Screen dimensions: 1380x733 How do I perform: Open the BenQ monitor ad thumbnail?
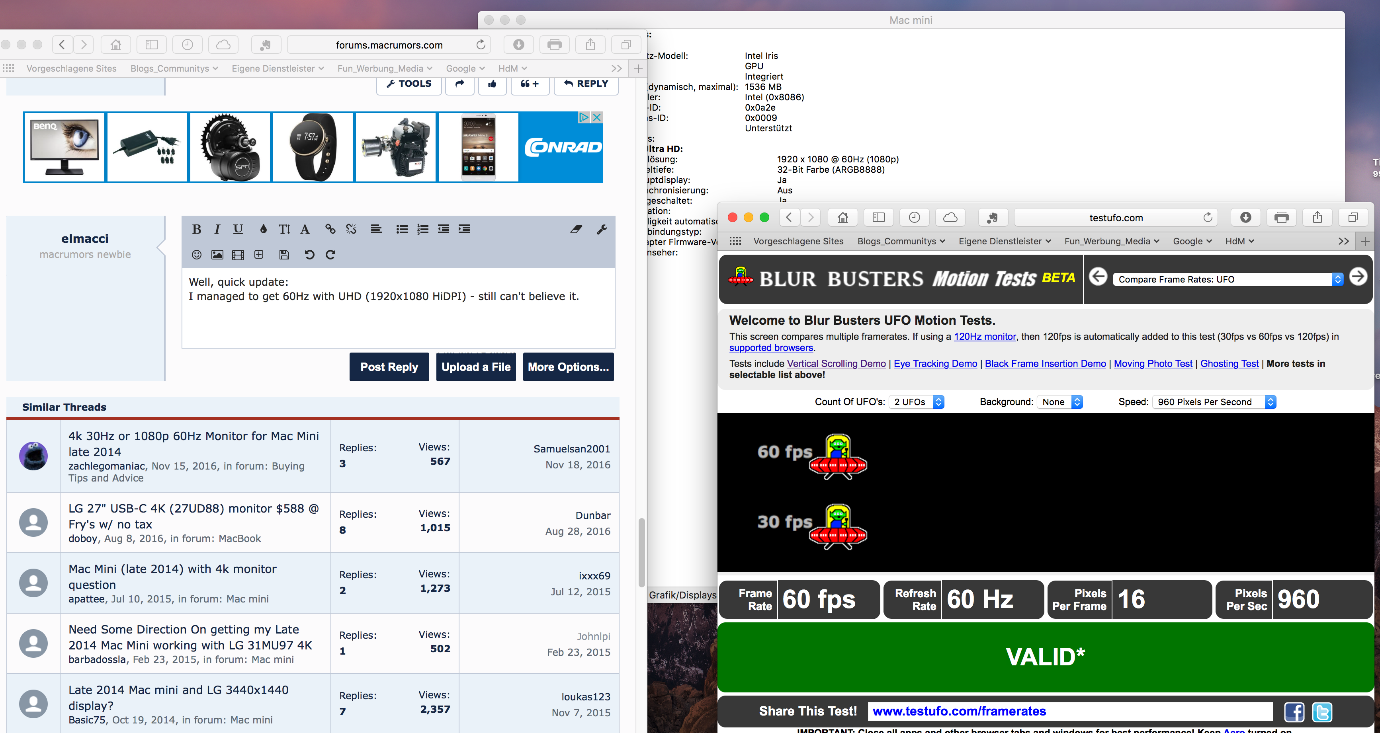pos(64,147)
